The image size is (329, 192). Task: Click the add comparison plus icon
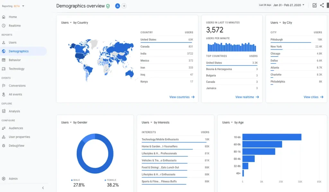click(x=124, y=6)
